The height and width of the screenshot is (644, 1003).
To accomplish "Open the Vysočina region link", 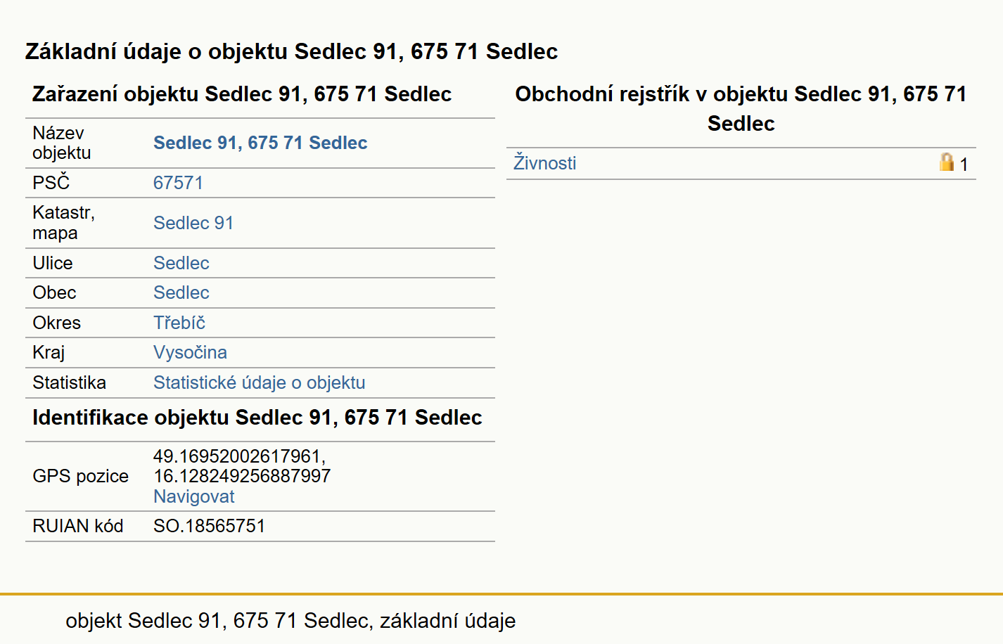I will click(190, 352).
